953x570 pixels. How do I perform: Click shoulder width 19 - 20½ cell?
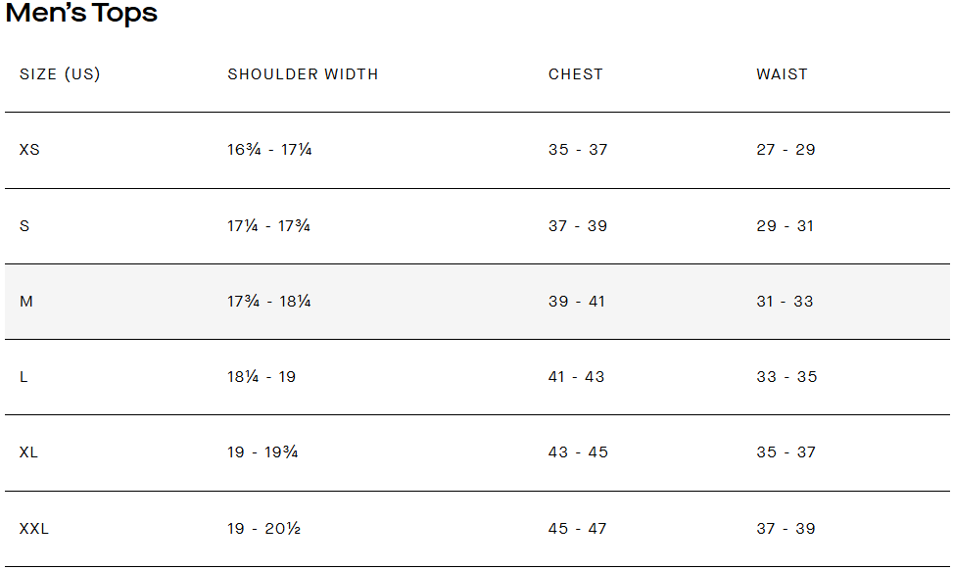263,529
